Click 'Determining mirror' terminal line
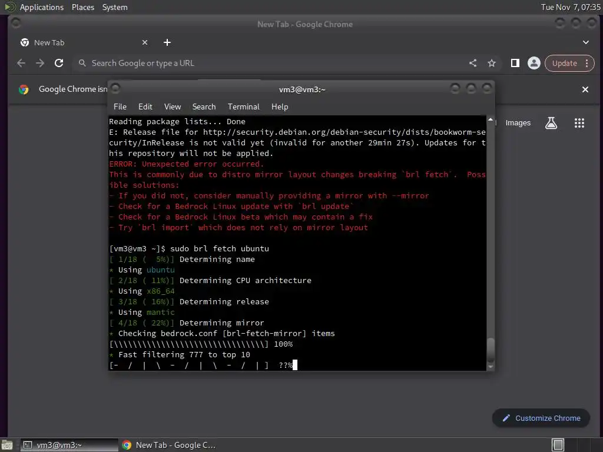Image resolution: width=603 pixels, height=452 pixels. [x=221, y=323]
